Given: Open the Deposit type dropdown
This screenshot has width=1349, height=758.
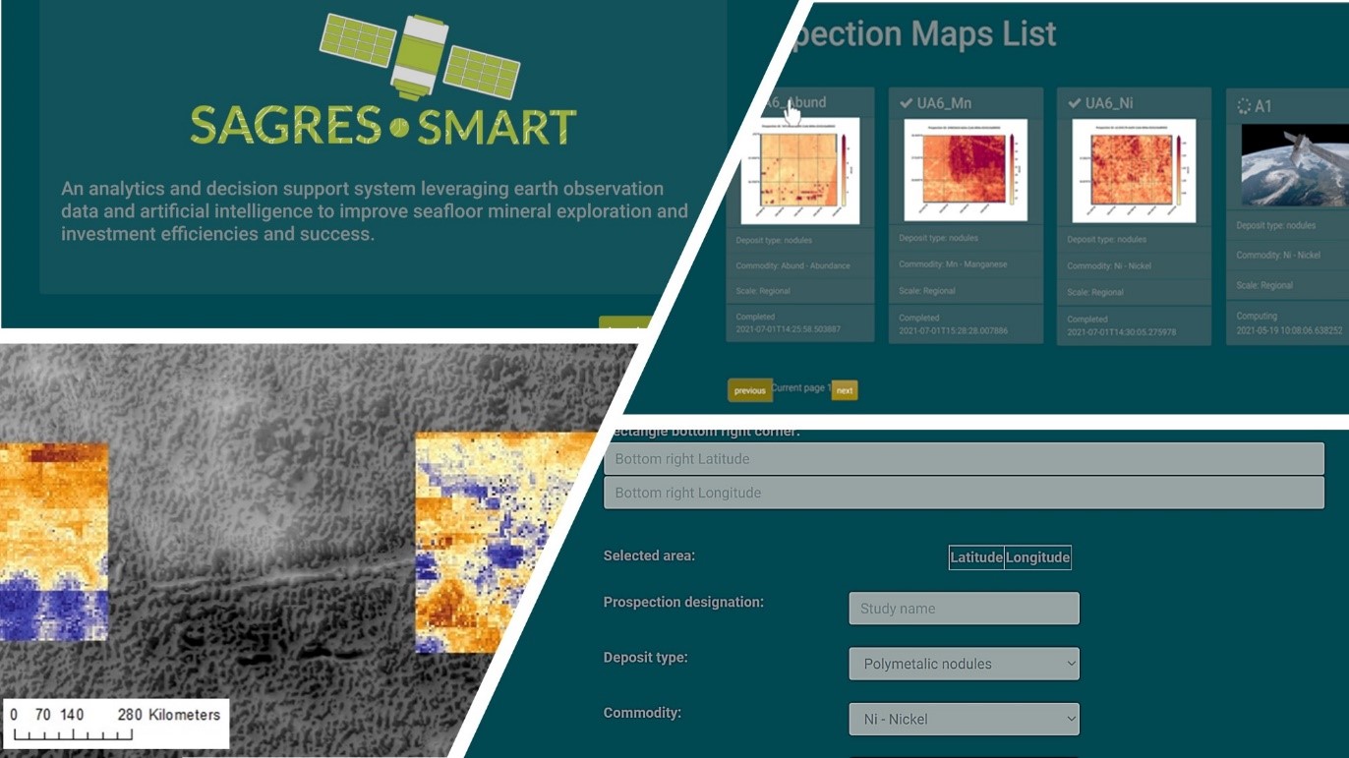Looking at the screenshot, I should click(964, 664).
